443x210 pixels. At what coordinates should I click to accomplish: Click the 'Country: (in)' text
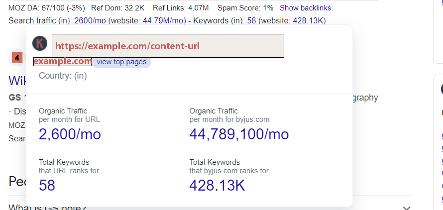tap(63, 76)
